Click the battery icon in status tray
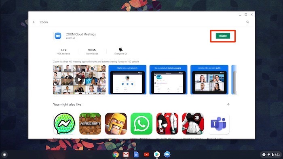Image resolution: width=283 pixels, height=159 pixels. click(272, 155)
